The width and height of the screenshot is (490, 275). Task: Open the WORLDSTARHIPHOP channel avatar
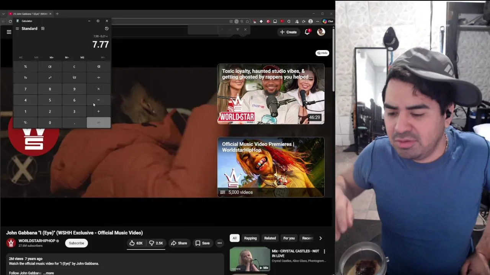click(11, 243)
